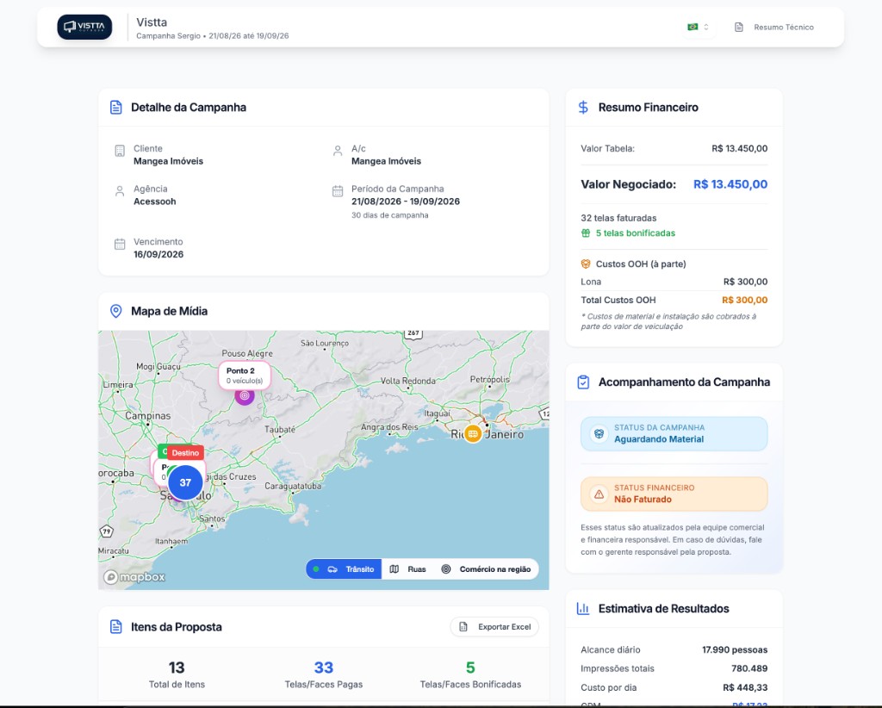Click the Itens da Proposta document icon
This screenshot has width=882, height=708.
pyautogui.click(x=116, y=627)
